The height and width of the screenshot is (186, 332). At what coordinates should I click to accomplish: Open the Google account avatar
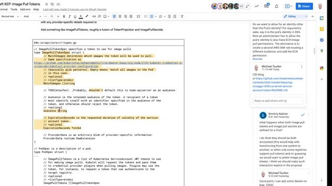pos(320,6)
